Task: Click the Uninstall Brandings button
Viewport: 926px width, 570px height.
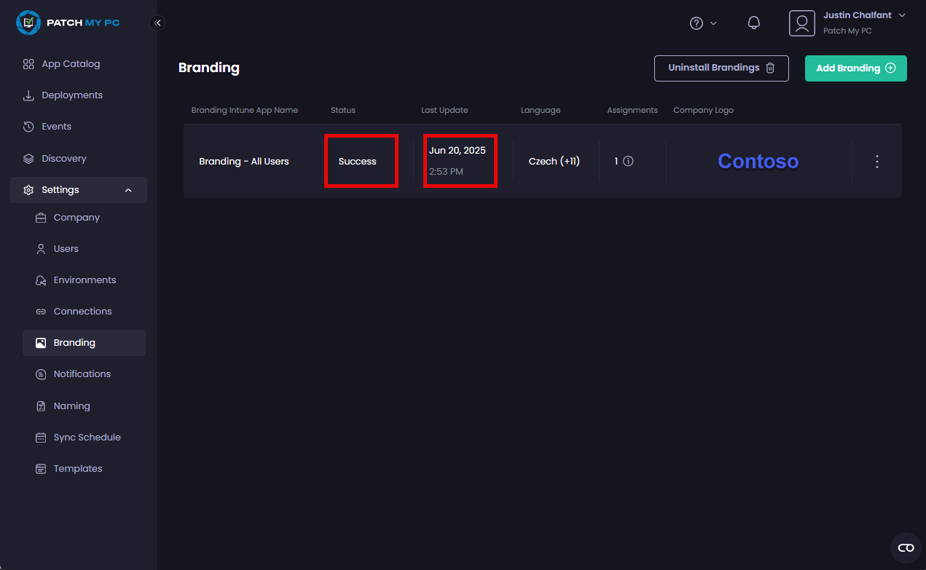Action: (721, 68)
